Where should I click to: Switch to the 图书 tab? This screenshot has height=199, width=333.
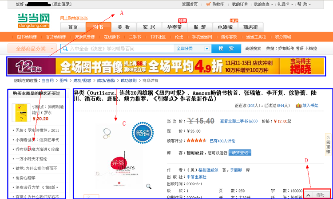tap(98, 27)
